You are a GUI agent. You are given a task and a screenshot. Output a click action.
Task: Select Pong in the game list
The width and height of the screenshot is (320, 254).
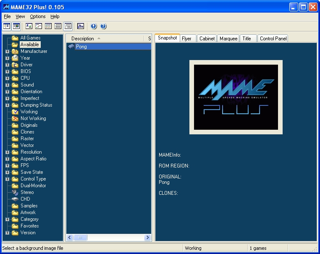click(81, 47)
